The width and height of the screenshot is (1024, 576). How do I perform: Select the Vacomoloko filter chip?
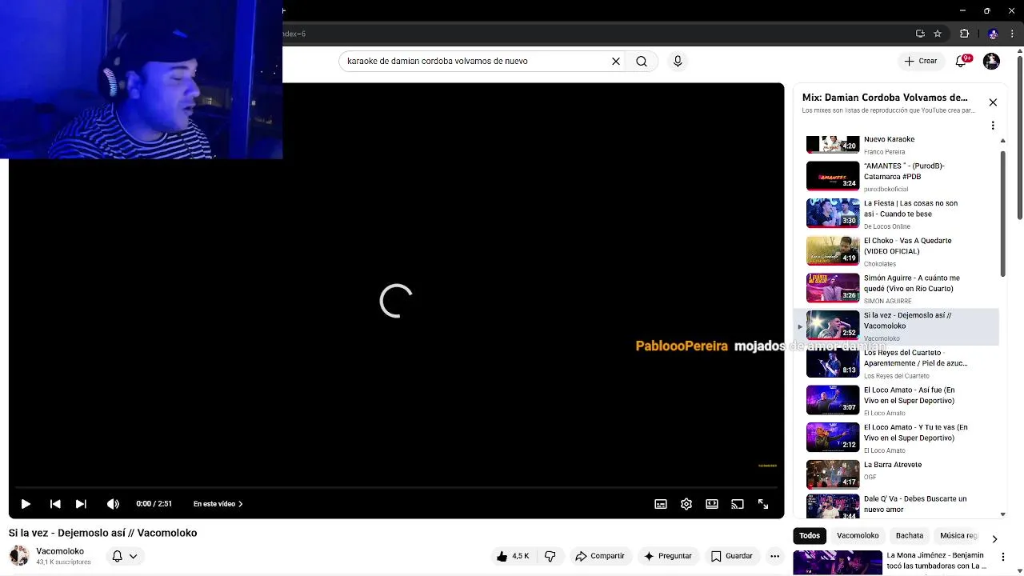[x=858, y=536]
